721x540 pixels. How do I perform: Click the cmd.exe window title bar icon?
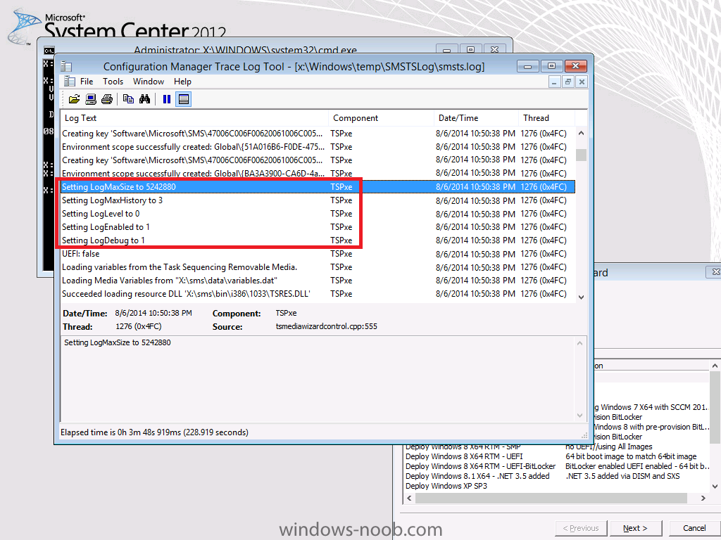click(49, 51)
